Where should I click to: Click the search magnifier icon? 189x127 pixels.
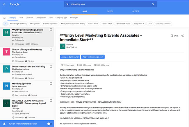[68, 4]
